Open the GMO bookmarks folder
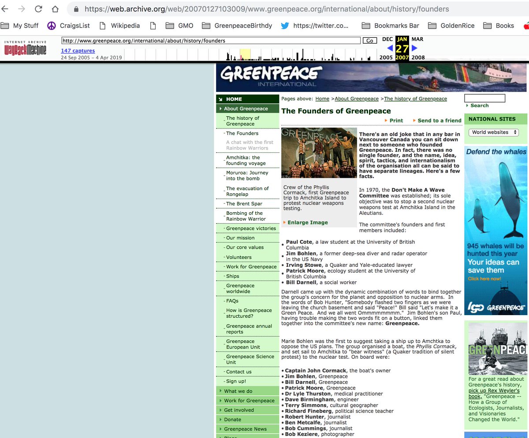 180,26
